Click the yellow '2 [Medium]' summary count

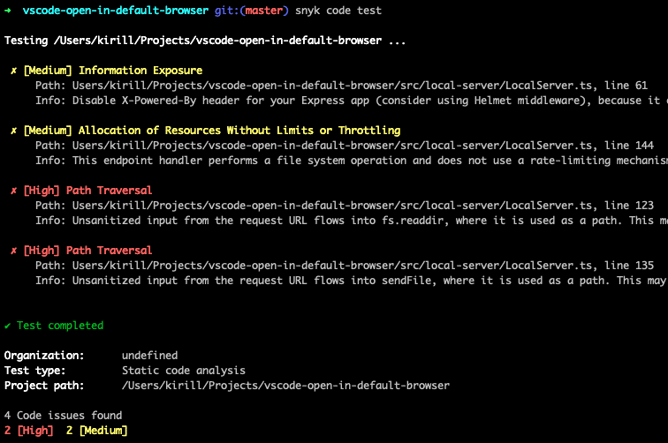96,431
